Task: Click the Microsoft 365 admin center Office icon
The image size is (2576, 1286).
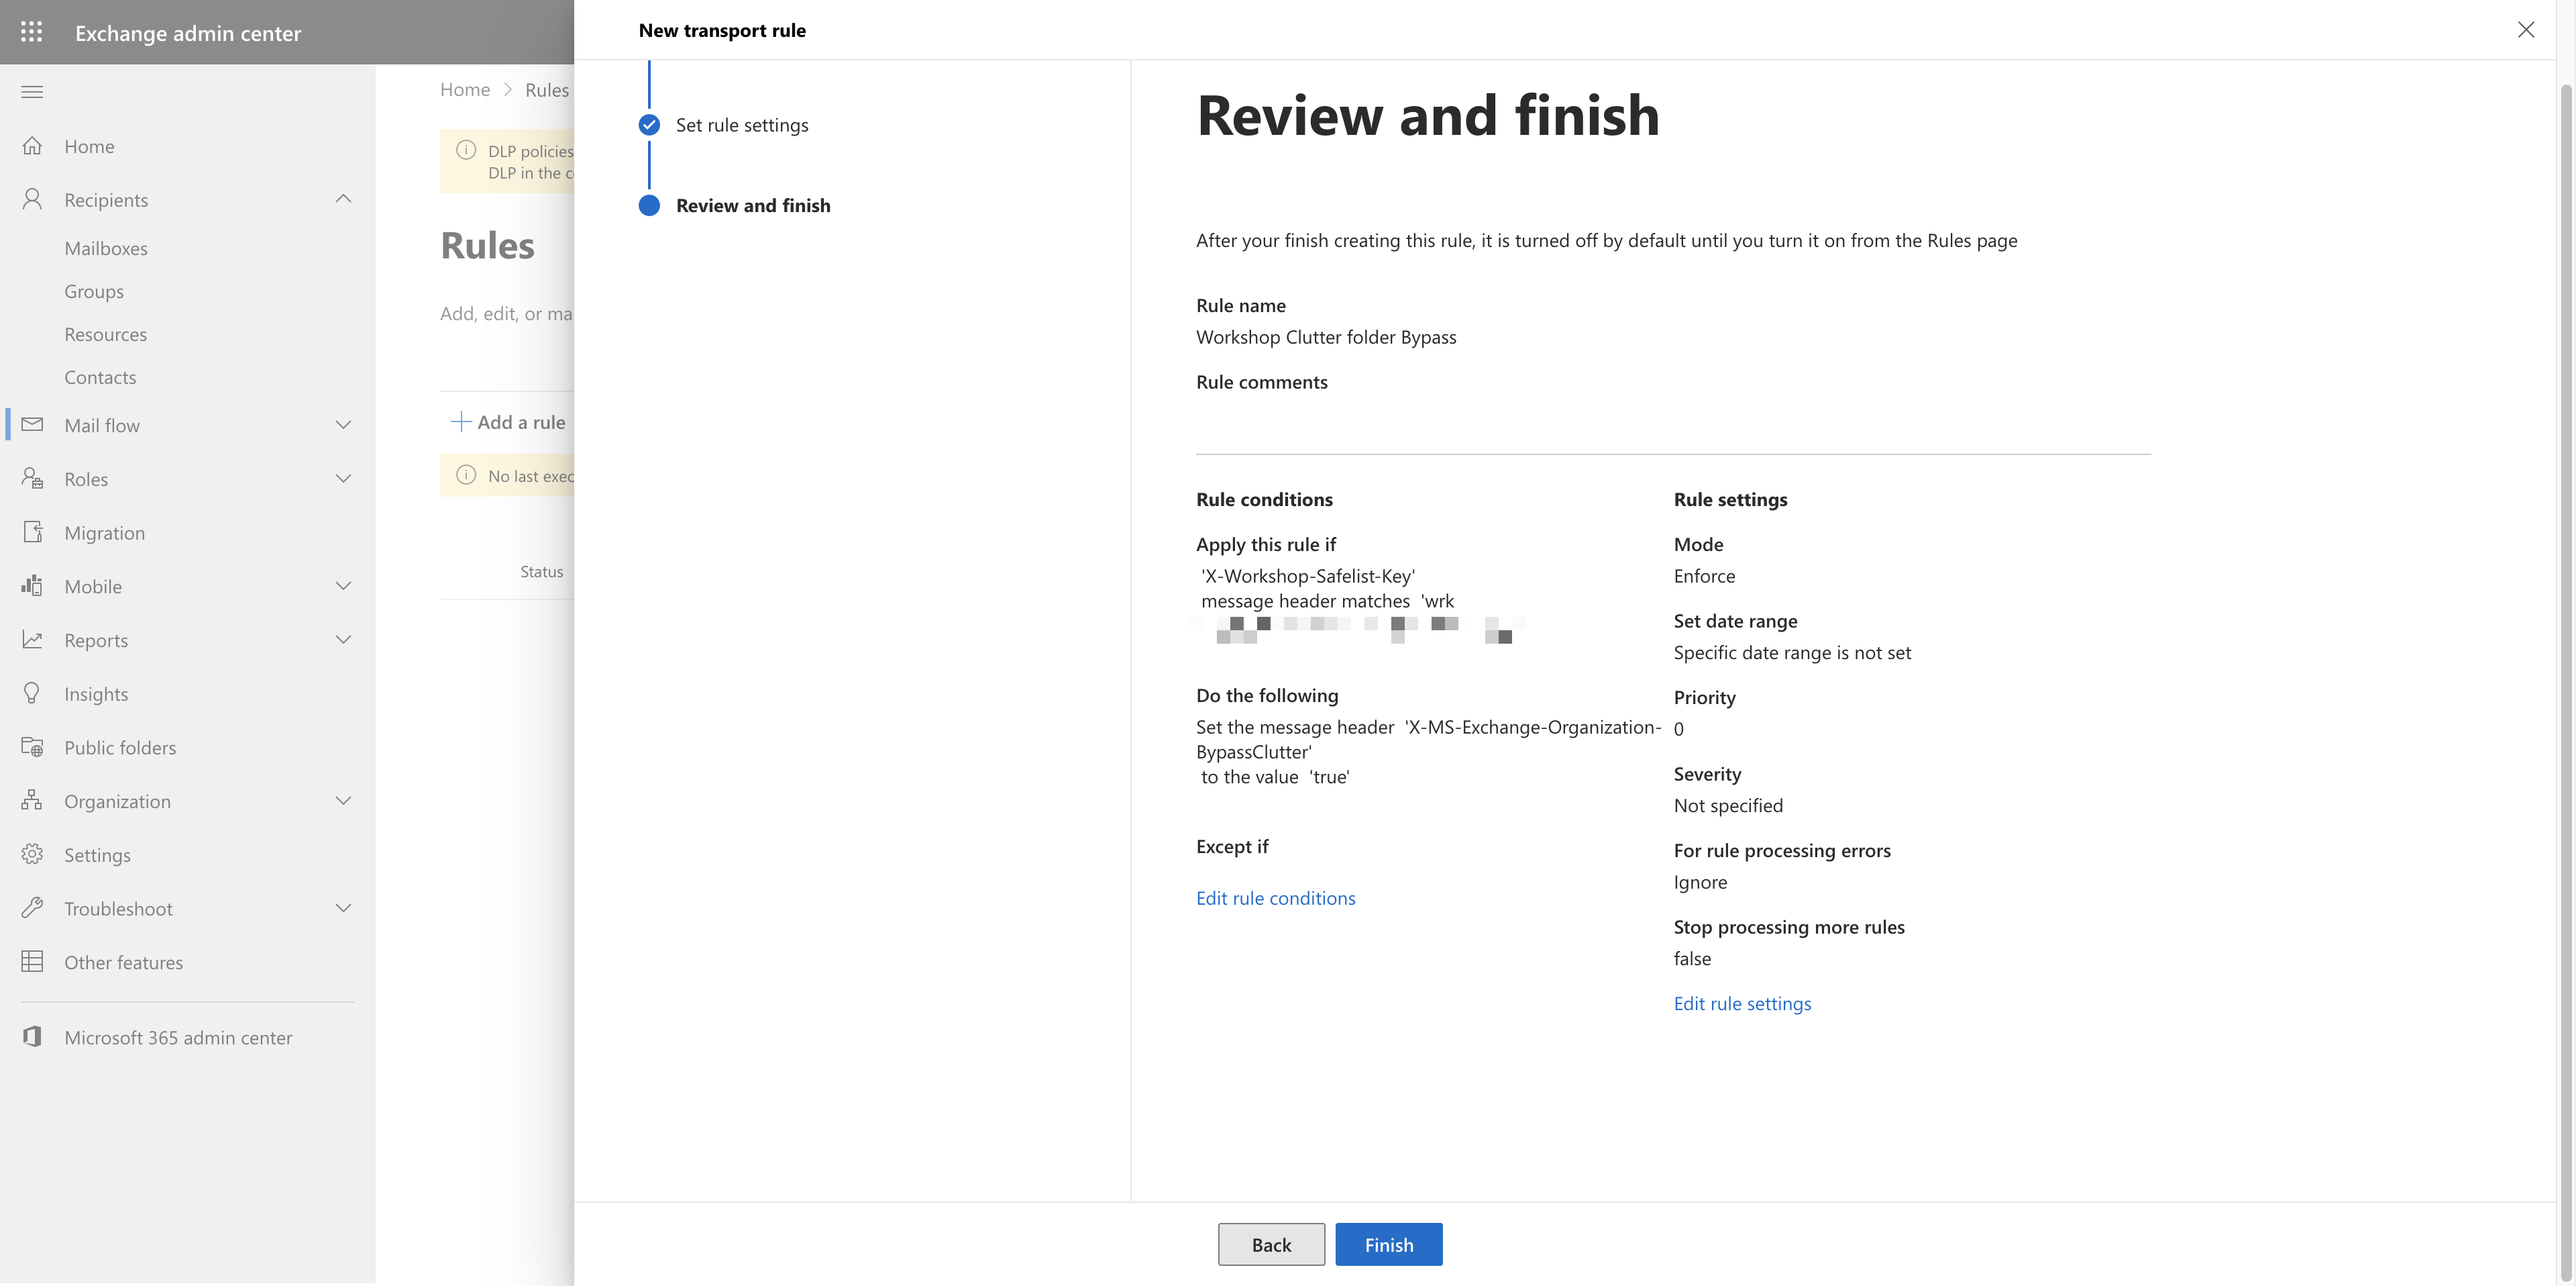Action: (32, 1037)
